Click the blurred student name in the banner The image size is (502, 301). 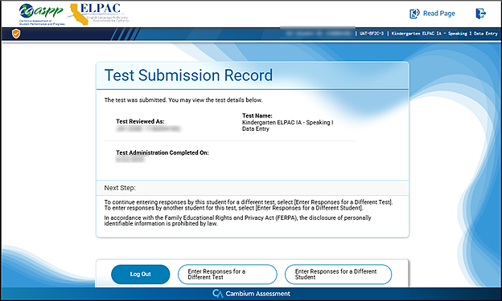(318, 33)
